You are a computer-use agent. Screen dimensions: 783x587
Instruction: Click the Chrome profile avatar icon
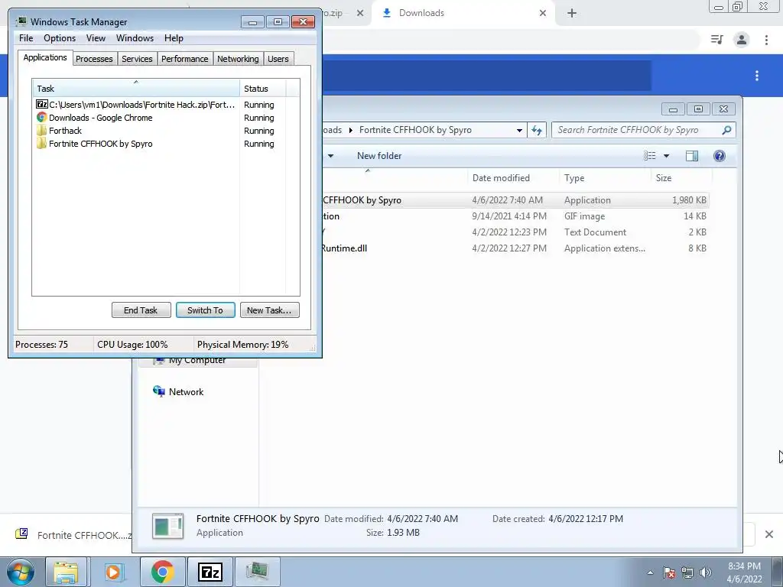pyautogui.click(x=742, y=40)
